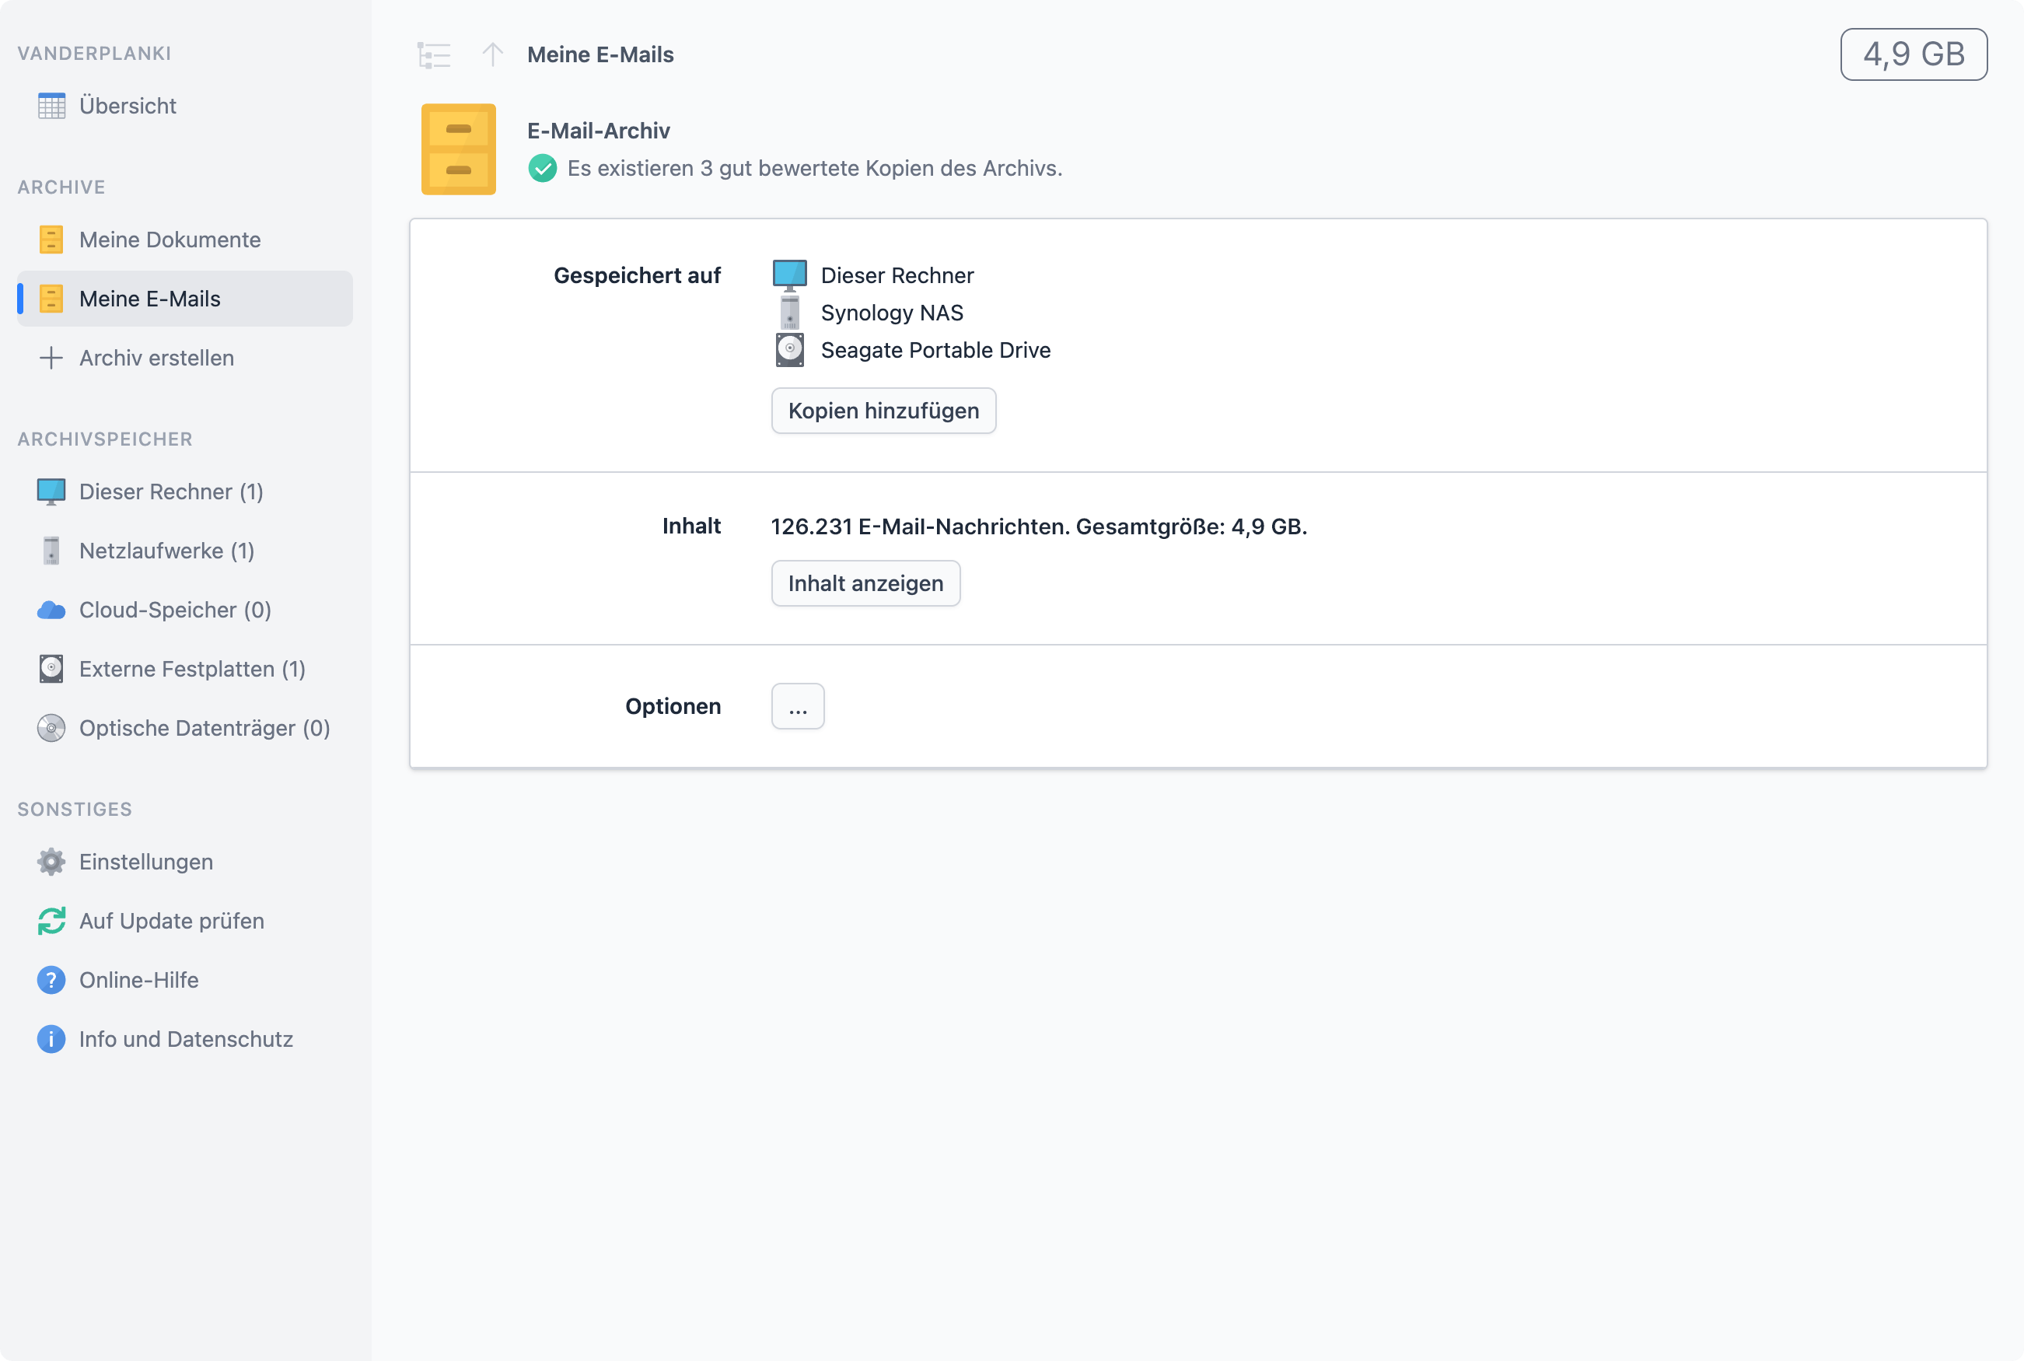Image resolution: width=2024 pixels, height=1361 pixels.
Task: Click the Synology NAS tower icon
Action: [789, 313]
